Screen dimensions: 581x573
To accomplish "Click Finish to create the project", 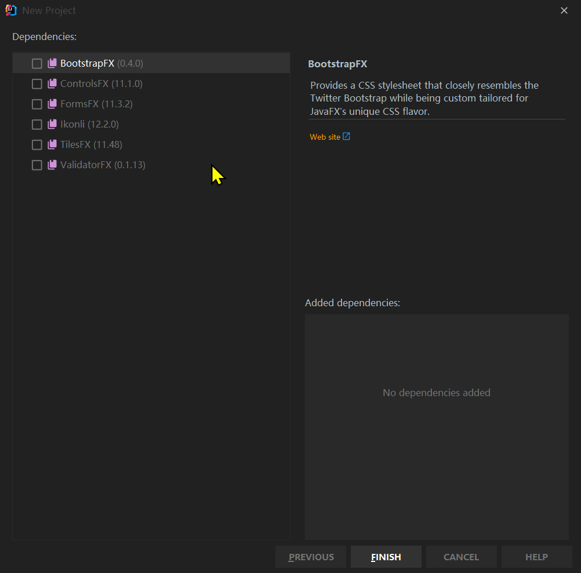I will pos(386,557).
